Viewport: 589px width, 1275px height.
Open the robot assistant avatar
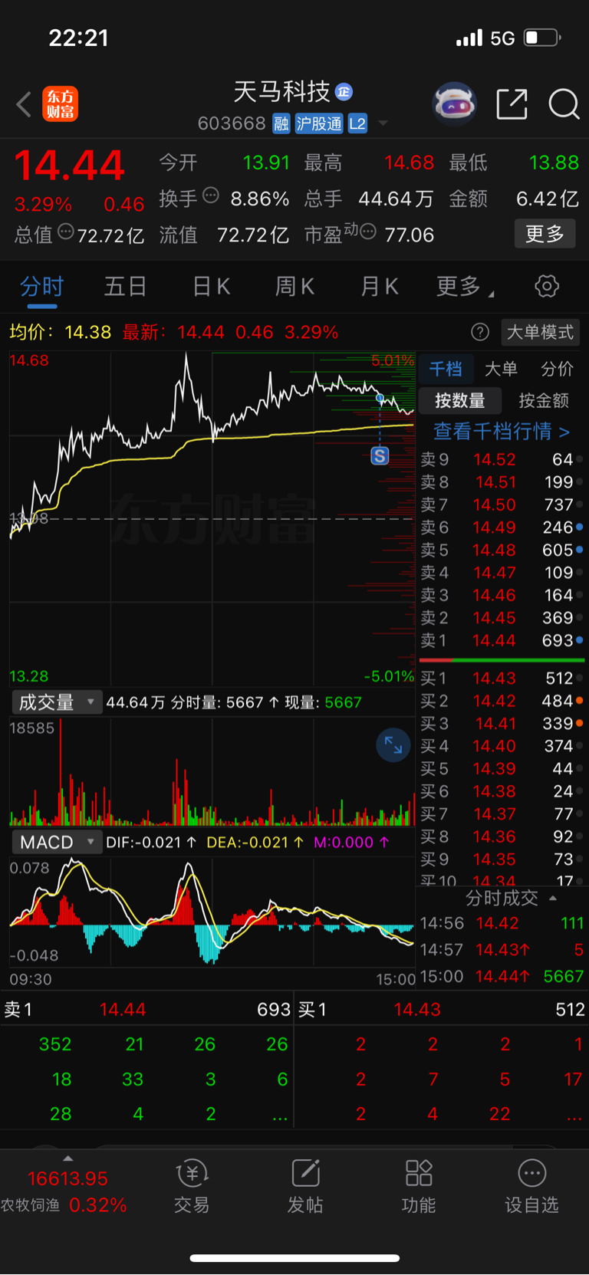coord(455,104)
